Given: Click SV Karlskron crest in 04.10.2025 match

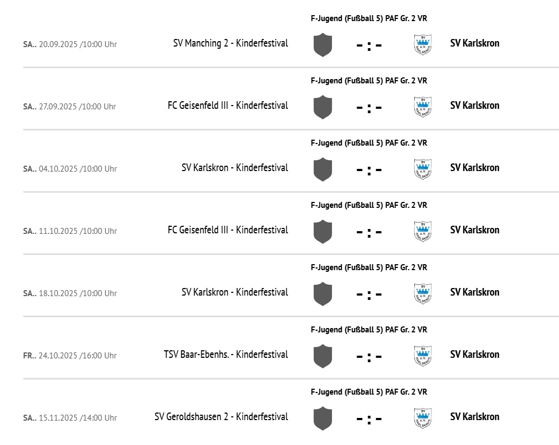Looking at the screenshot, I should (422, 169).
